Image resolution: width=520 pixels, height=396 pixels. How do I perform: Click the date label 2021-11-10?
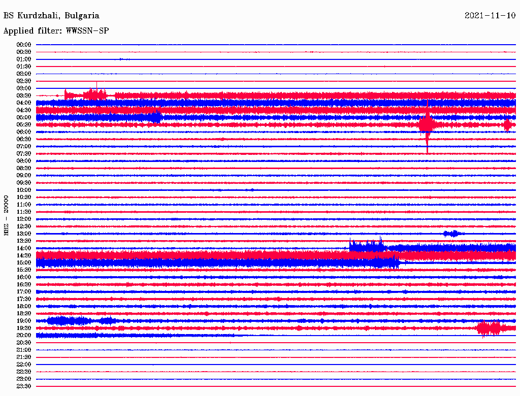(490, 16)
